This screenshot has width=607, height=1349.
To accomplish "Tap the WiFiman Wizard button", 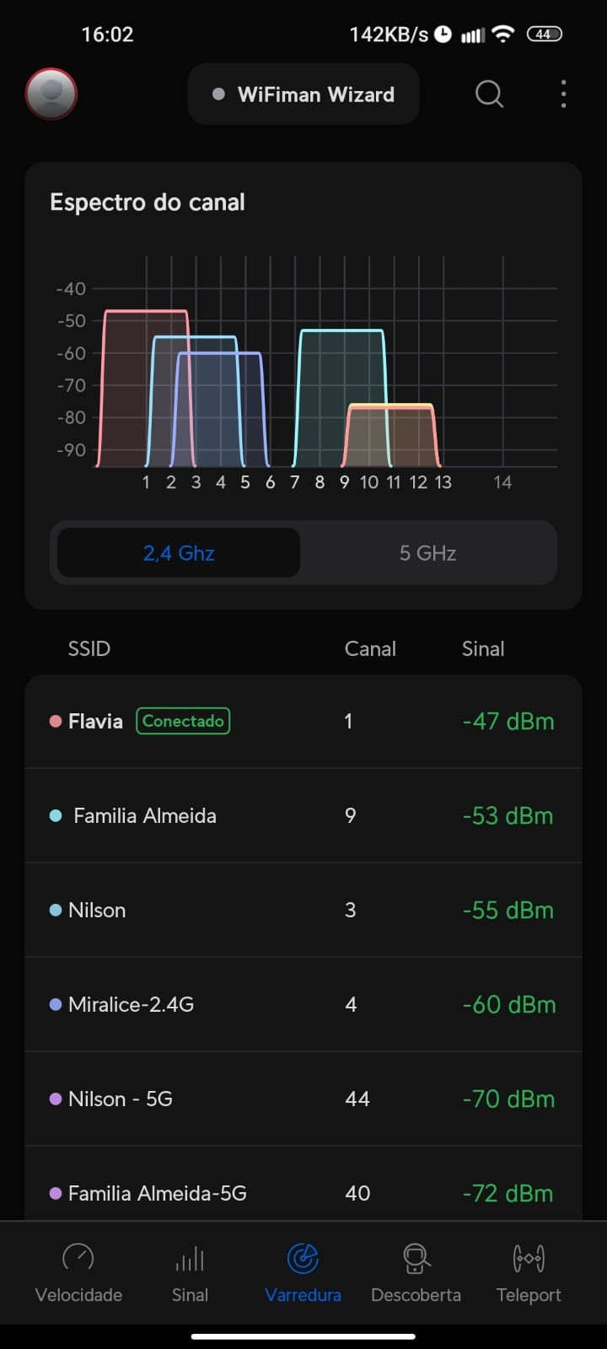I will pos(303,94).
